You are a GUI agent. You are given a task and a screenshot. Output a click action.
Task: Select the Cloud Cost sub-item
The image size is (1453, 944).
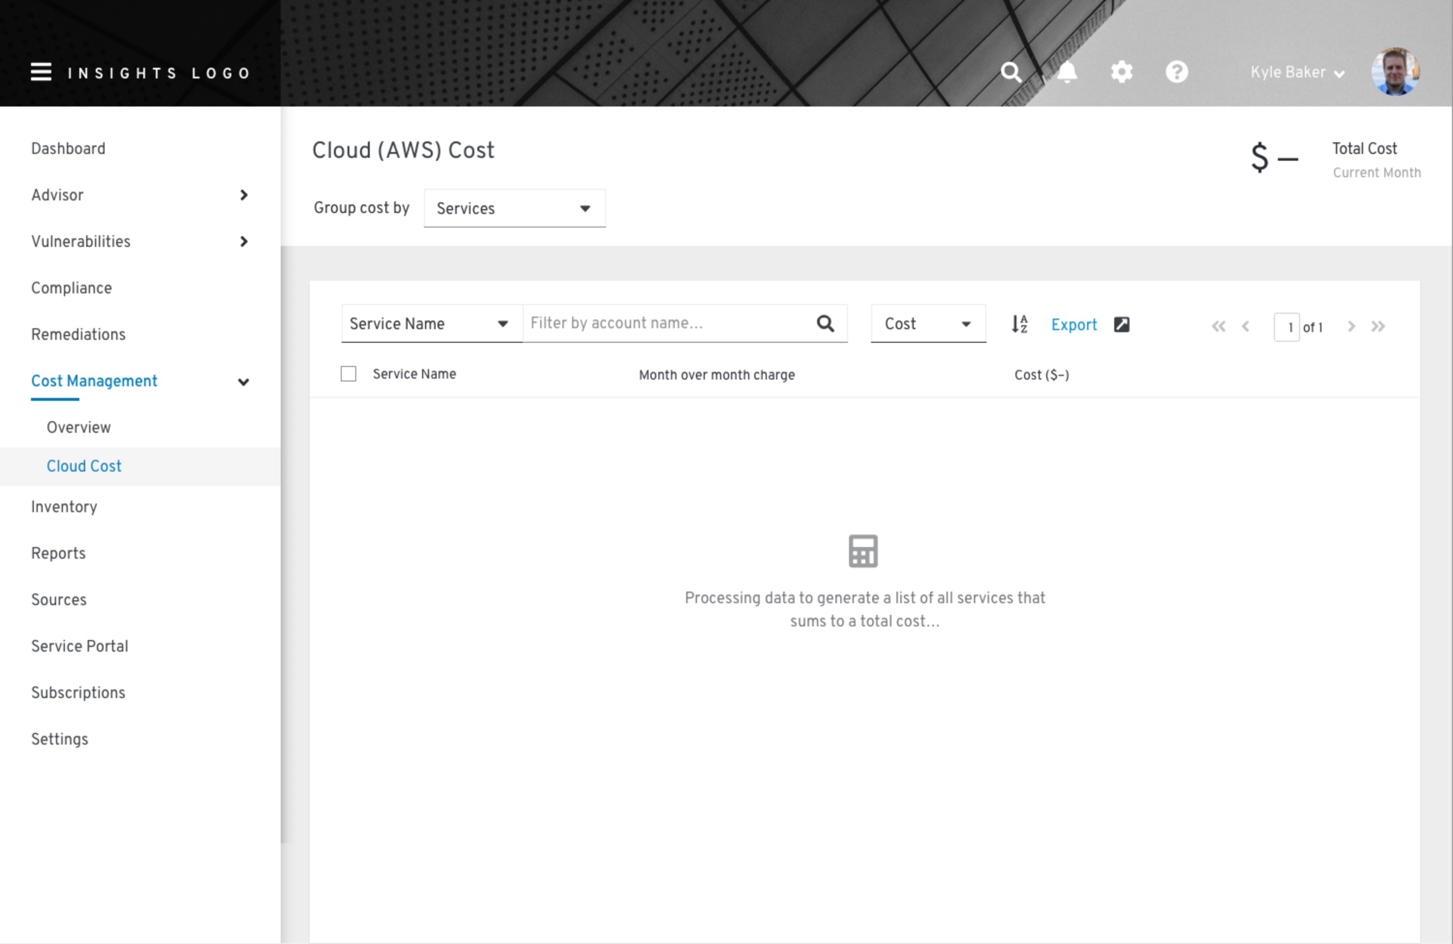coord(84,466)
